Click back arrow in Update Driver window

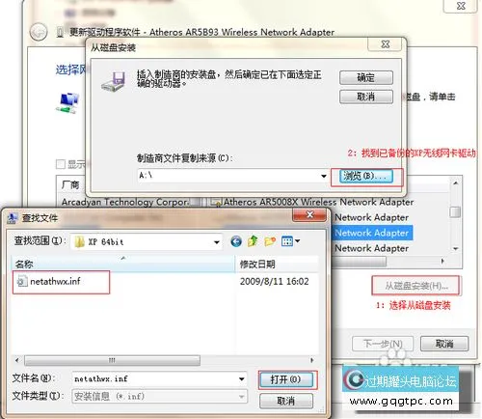[39, 32]
